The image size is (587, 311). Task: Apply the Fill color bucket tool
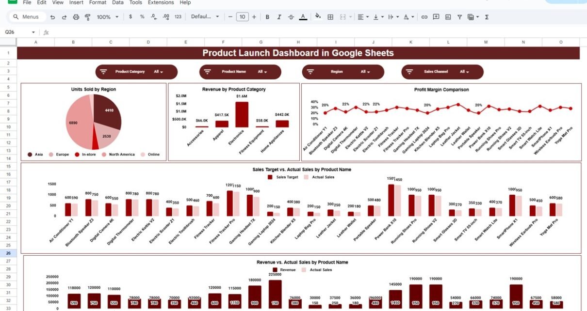click(x=318, y=17)
